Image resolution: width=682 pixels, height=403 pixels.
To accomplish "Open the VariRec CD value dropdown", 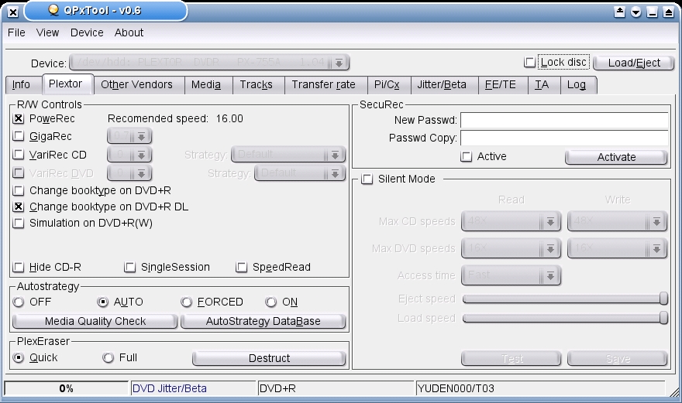I will pos(129,155).
